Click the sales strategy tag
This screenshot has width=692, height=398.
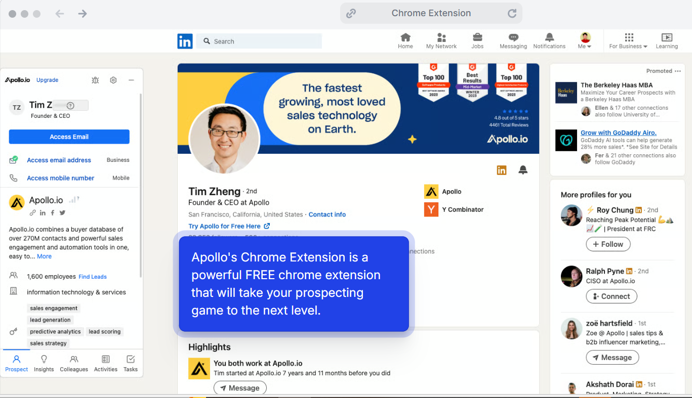coord(48,343)
